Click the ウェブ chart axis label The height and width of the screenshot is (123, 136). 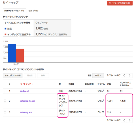pyautogui.click(x=16, y=64)
